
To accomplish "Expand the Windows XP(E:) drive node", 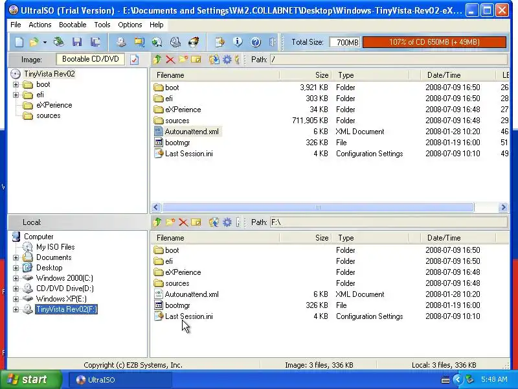I will click(16, 299).
